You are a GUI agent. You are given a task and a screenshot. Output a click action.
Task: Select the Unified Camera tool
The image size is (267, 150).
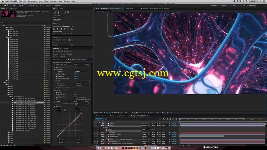click(x=14, y=5)
